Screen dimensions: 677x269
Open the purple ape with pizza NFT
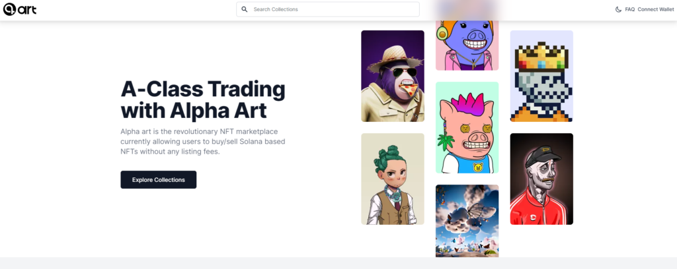(393, 76)
